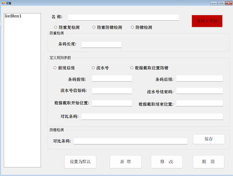
Task: Click the 设置为默认 button
Action: [x=80, y=162]
